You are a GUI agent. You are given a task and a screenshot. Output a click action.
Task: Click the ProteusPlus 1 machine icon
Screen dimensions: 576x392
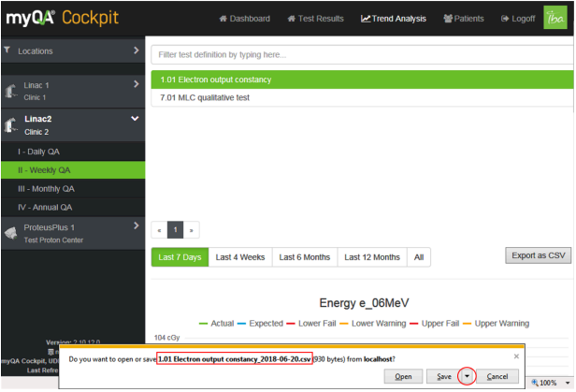pos(11,232)
